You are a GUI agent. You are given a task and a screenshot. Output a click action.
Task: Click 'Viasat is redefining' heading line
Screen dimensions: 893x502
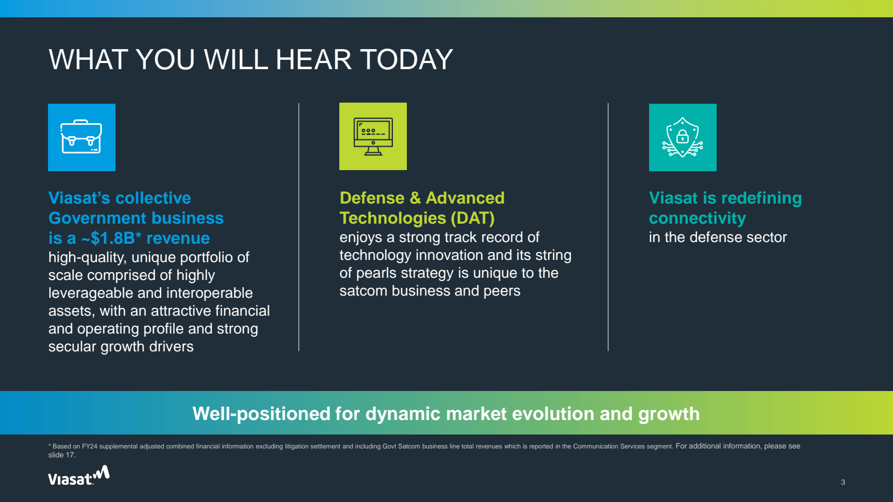pyautogui.click(x=725, y=198)
